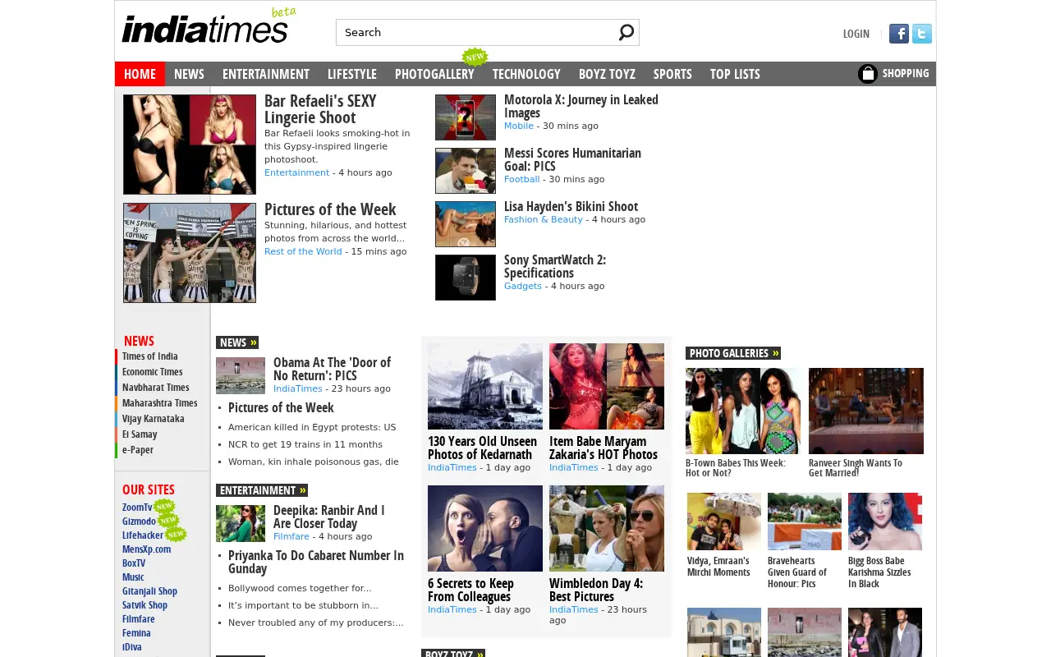
Task: Open Deepika: Ranbir And I Are Closer
Action: click(328, 517)
